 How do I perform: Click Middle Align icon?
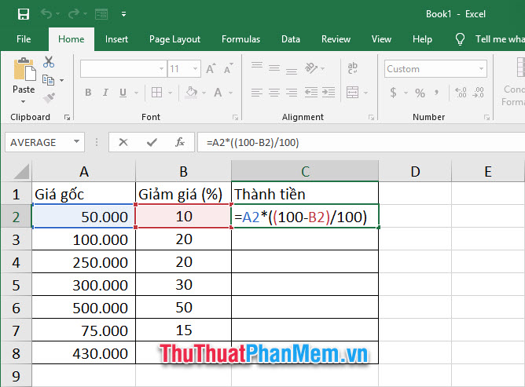[274, 68]
